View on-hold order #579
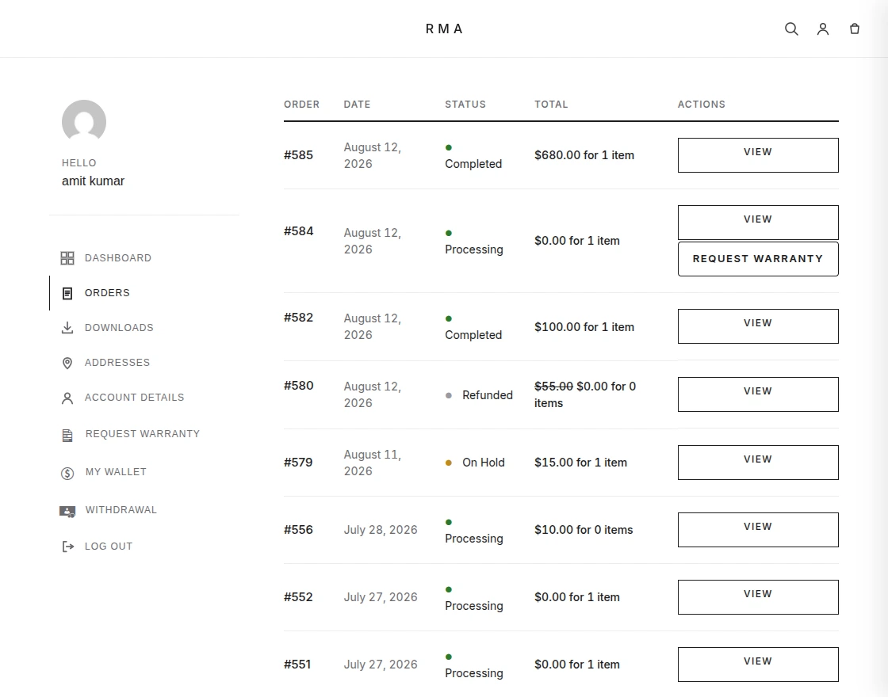 coord(758,463)
